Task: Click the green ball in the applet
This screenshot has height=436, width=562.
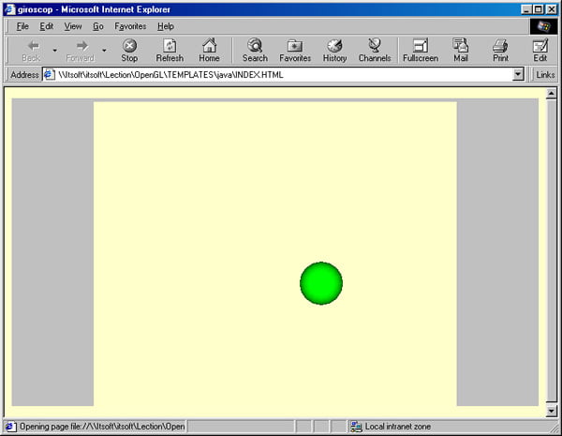Action: click(x=321, y=283)
